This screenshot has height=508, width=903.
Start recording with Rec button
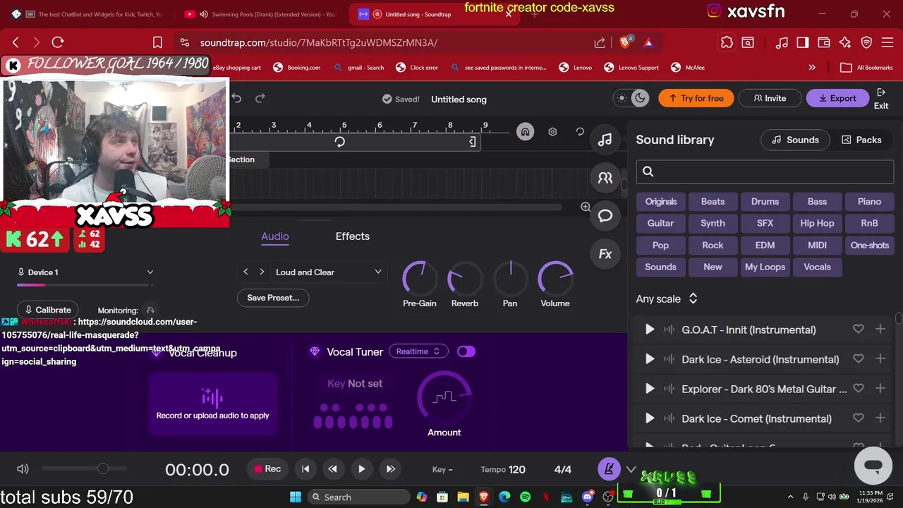pyautogui.click(x=268, y=469)
